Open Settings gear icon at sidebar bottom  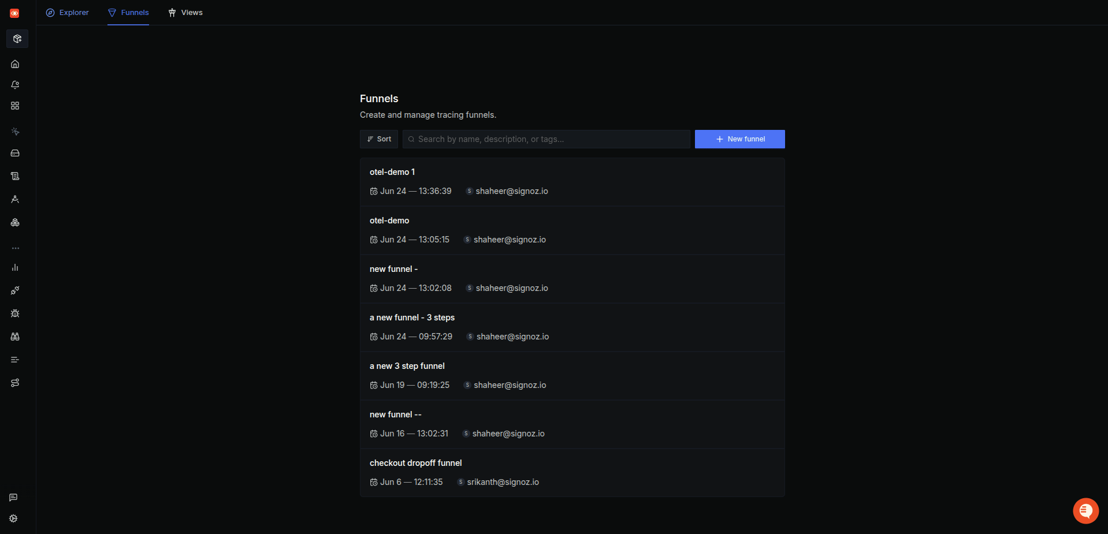point(13,518)
